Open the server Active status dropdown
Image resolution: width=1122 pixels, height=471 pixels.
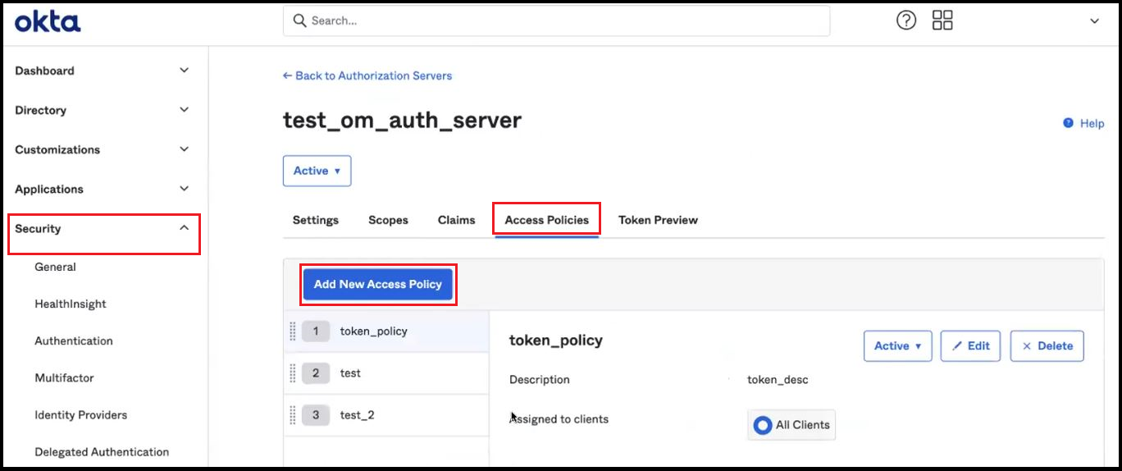coord(317,171)
